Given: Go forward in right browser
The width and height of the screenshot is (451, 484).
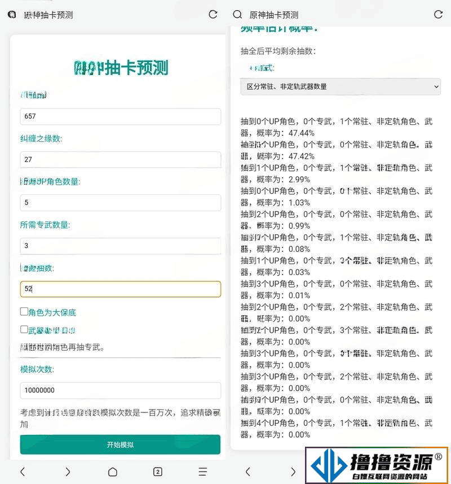Looking at the screenshot, I should pos(293,472).
